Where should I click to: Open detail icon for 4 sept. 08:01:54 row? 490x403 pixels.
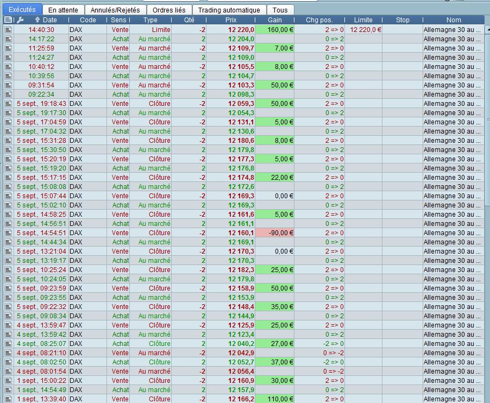[9, 371]
